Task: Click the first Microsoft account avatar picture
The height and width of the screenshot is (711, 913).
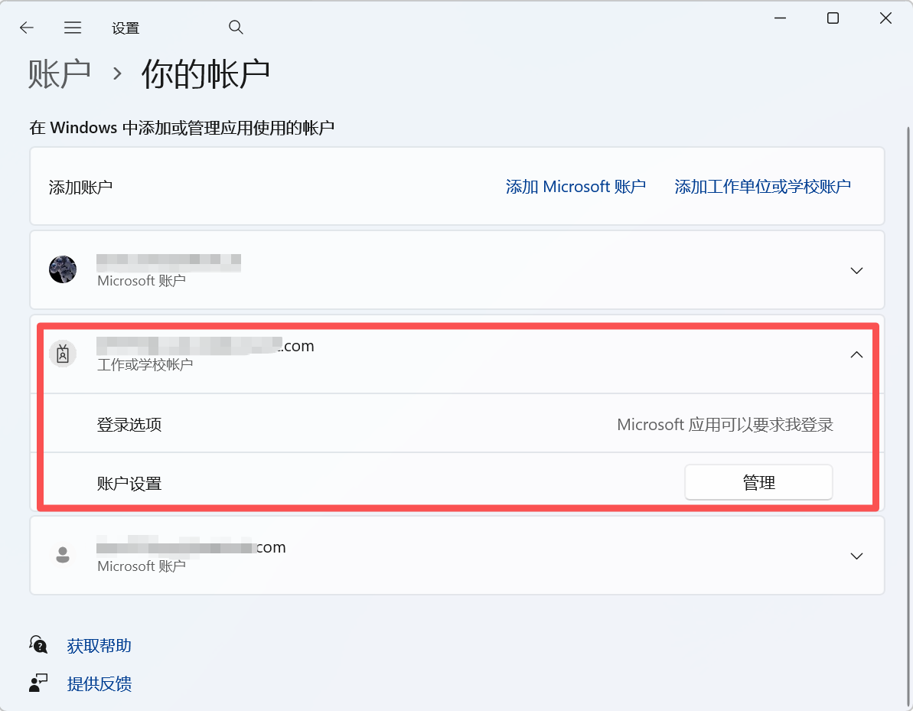Action: click(x=63, y=269)
